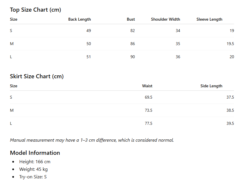The width and height of the screenshot is (246, 183).
Task: Select the S row in top chart
Action: [122, 31]
